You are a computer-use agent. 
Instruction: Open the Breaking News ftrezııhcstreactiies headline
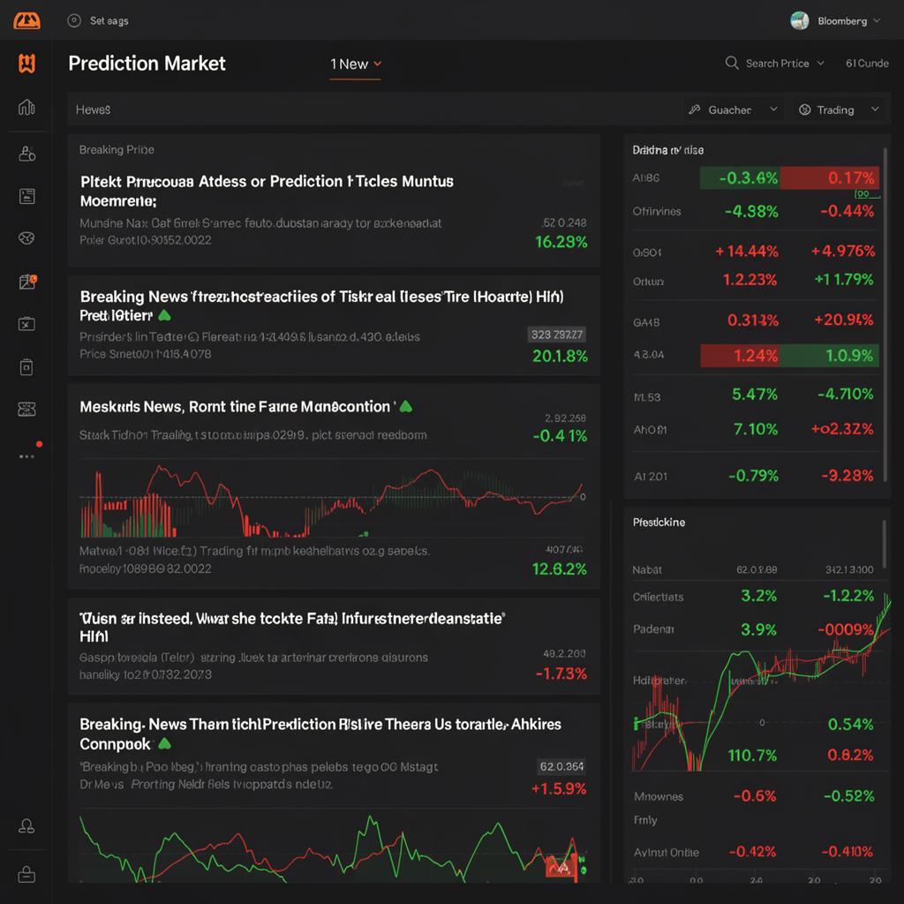click(x=321, y=305)
